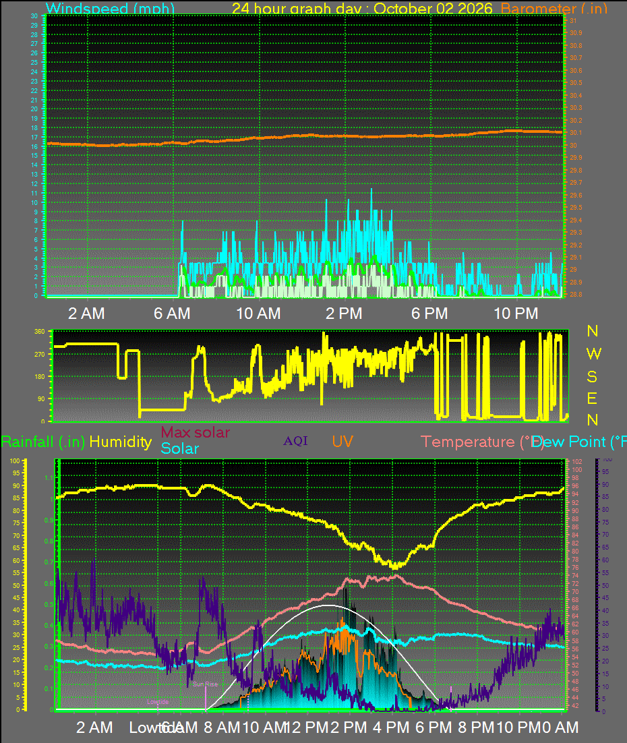Click the Windspeed (mph) chart title
Screen dimensions: 627x743
(110, 9)
